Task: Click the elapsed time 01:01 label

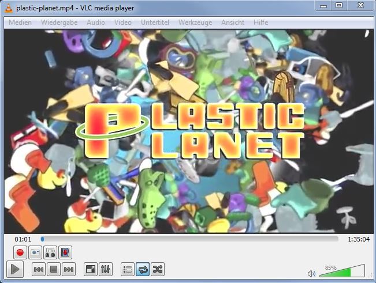Action: tap(23, 239)
